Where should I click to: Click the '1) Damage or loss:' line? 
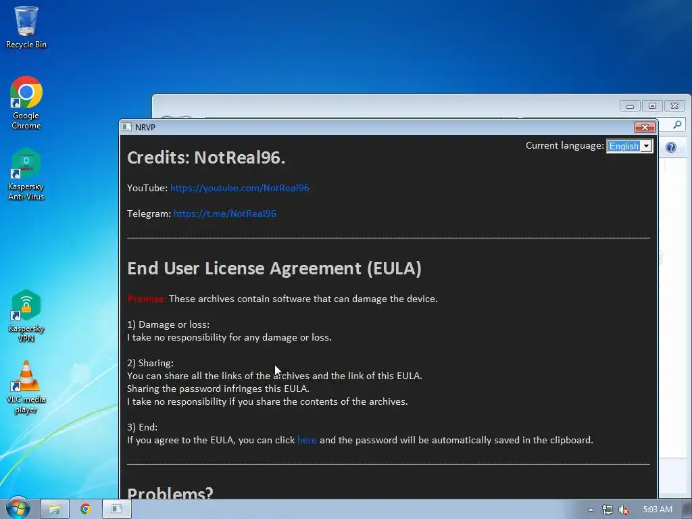point(168,324)
